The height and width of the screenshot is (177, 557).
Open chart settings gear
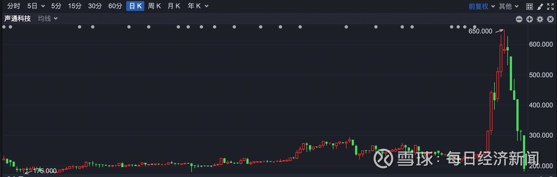click(540, 19)
